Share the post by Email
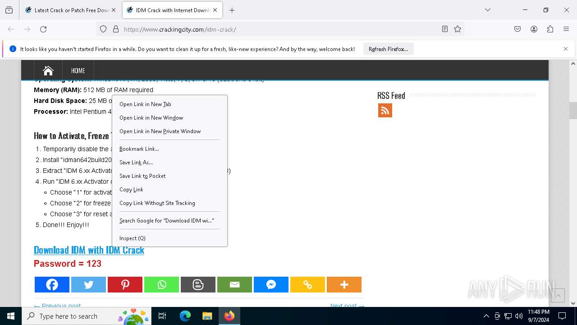Viewport: 577px width, 325px height. [x=234, y=284]
